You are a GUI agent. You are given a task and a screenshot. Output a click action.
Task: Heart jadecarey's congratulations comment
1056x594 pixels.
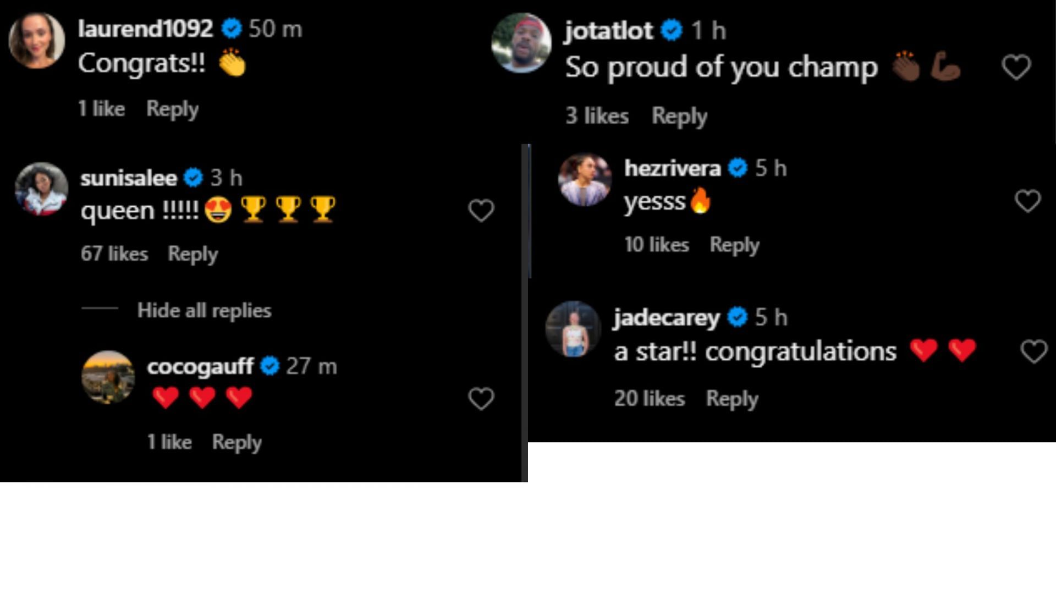[x=1033, y=351]
